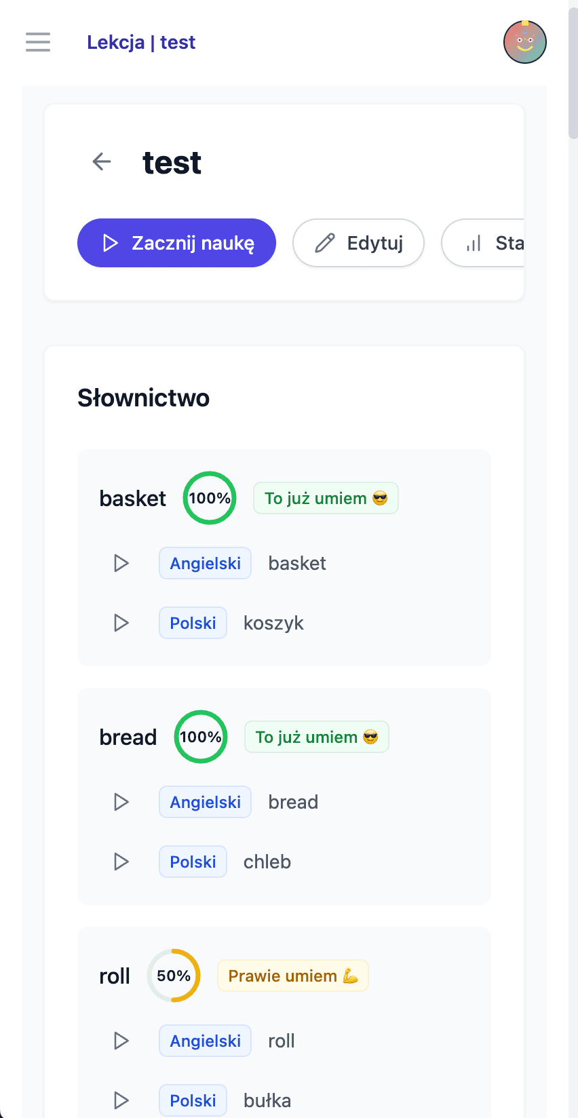Open the statistics chart icon
The image size is (578, 1118).
[x=474, y=243]
